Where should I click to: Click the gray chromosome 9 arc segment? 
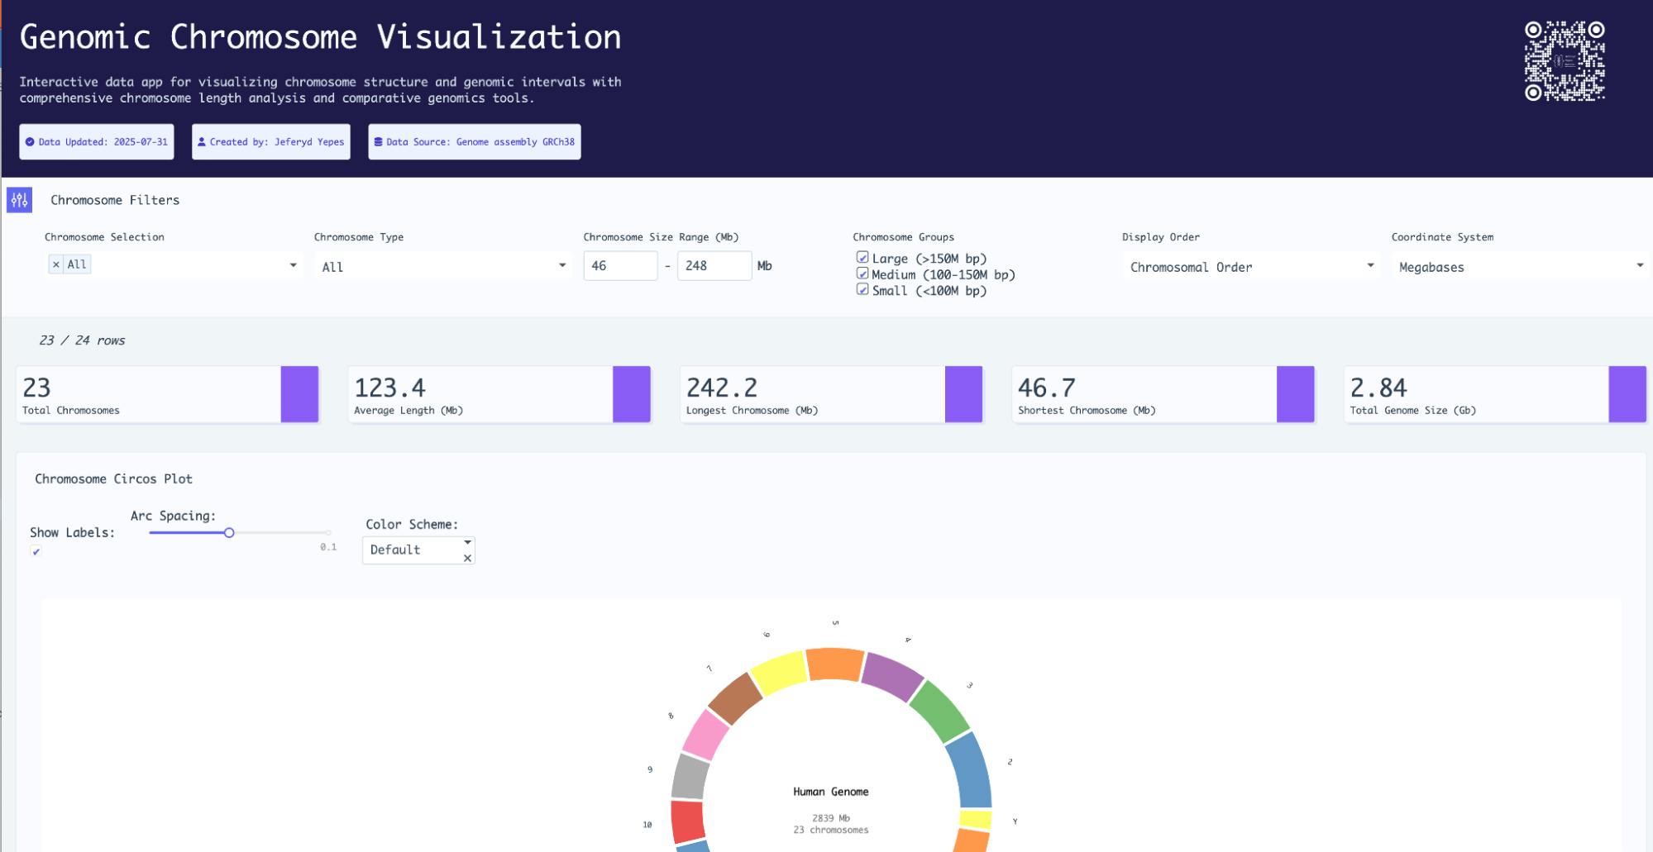pyautogui.click(x=690, y=776)
